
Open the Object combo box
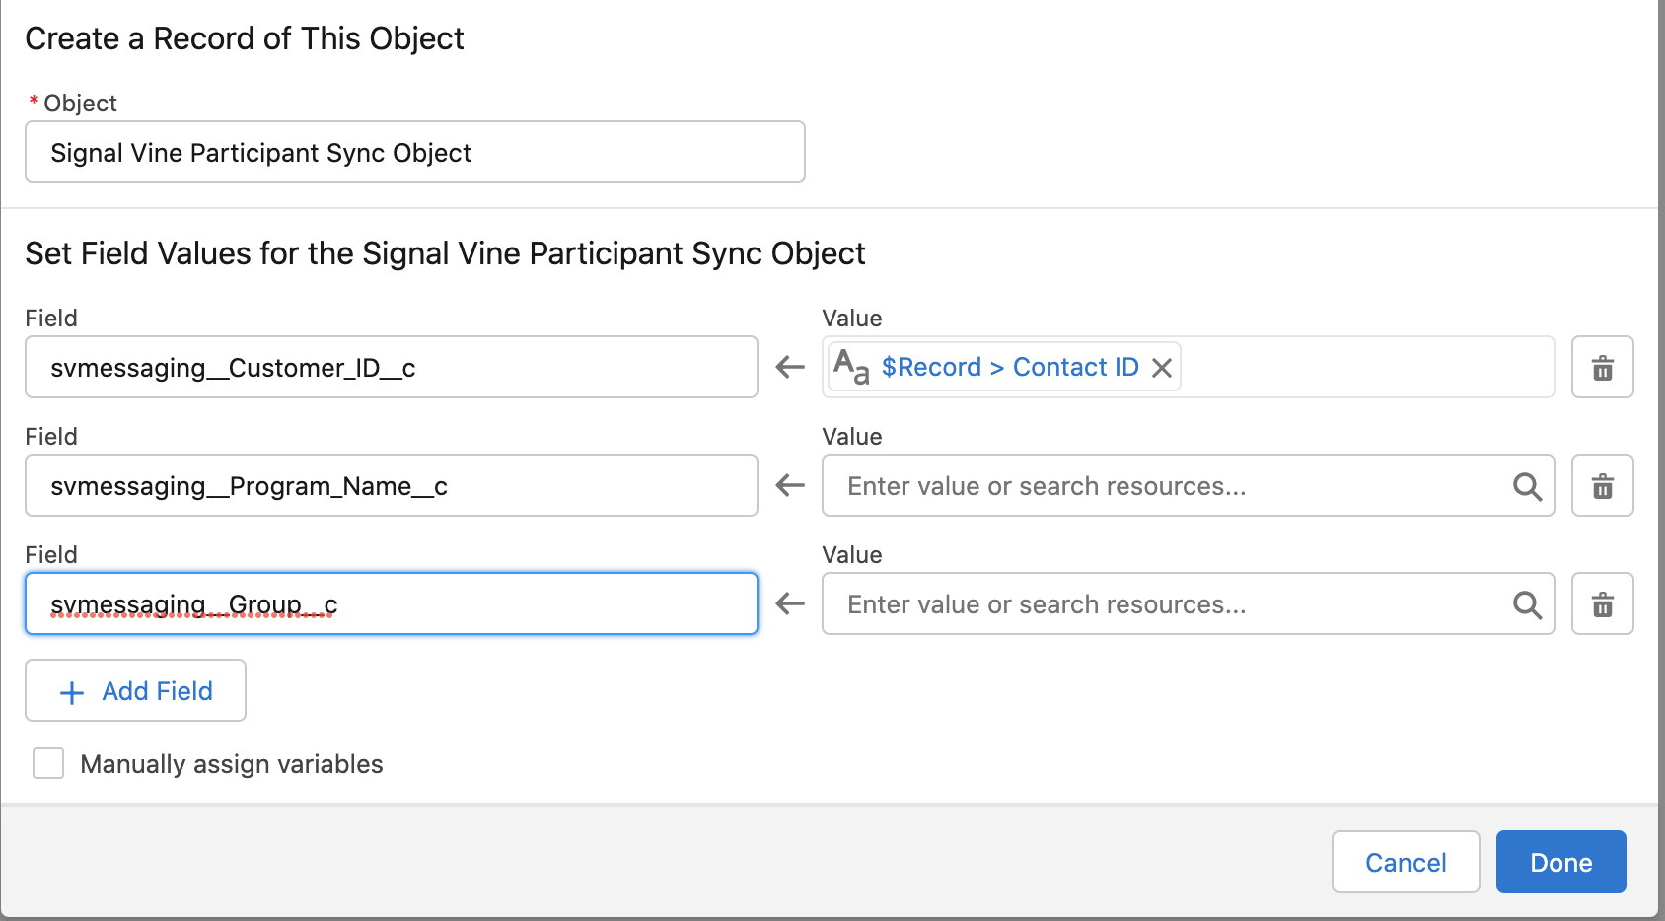pos(415,152)
